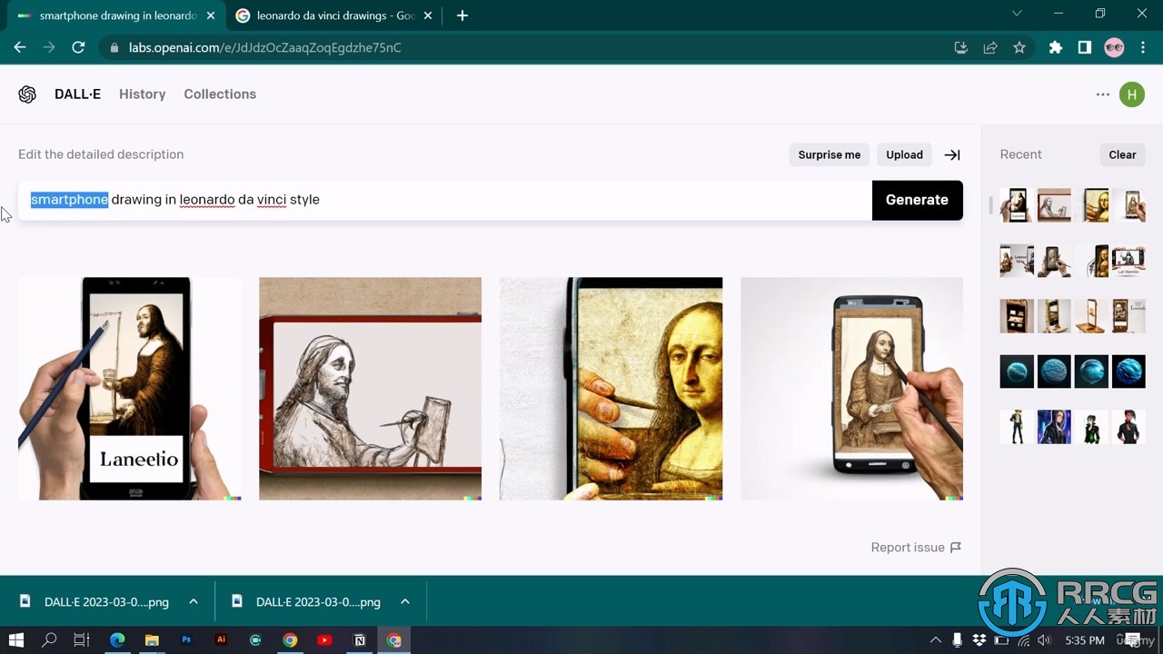
Task: Click the prompt text input field
Action: point(445,200)
